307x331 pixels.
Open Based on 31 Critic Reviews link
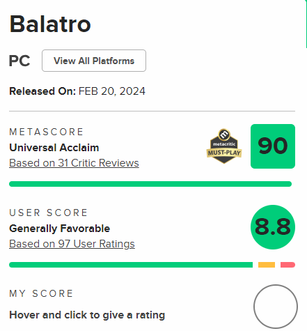point(74,163)
